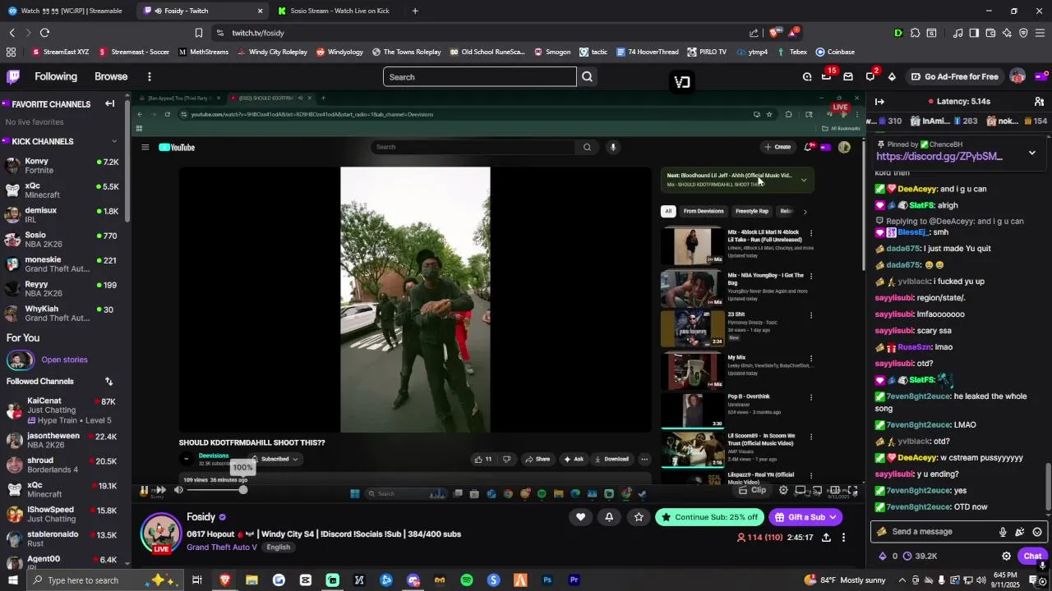Pause the Twitch stream player

pyautogui.click(x=144, y=490)
